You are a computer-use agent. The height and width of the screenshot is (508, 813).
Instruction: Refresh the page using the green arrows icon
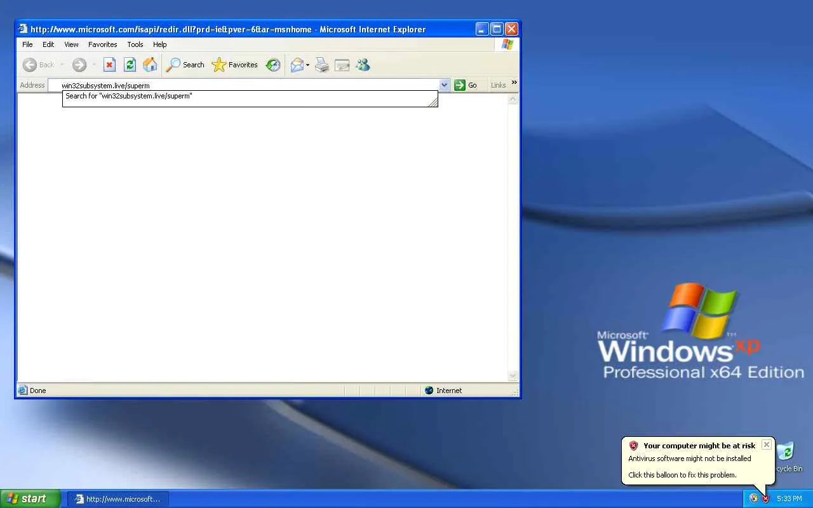(x=130, y=65)
